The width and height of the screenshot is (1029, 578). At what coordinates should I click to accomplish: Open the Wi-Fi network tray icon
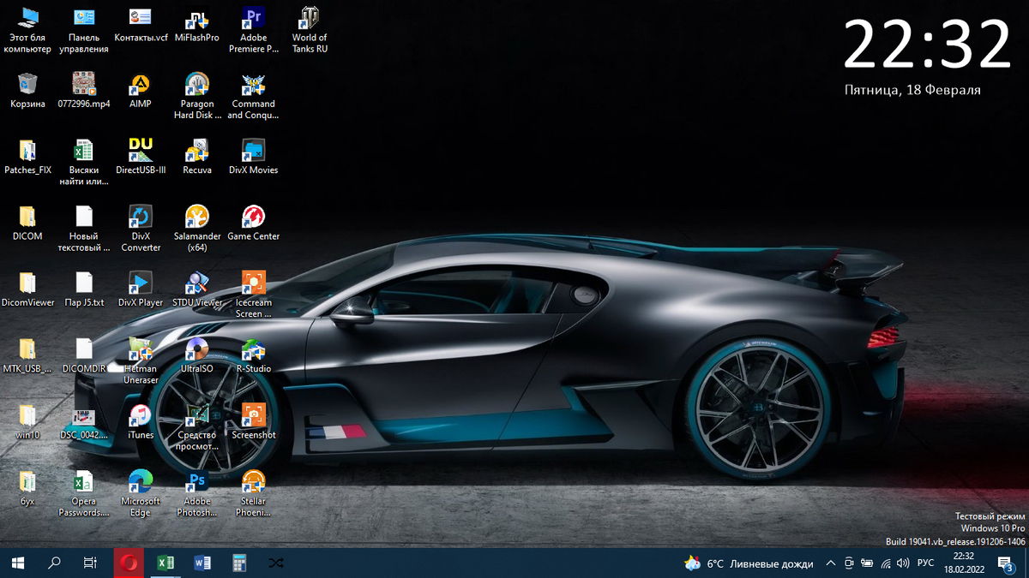coord(884,563)
